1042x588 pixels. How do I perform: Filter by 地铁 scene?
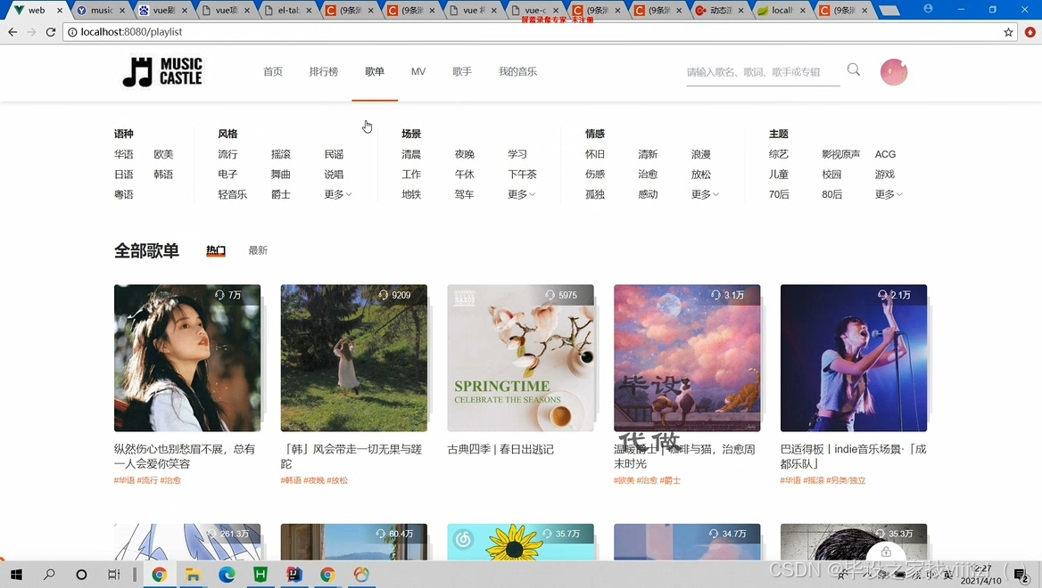pyautogui.click(x=411, y=194)
